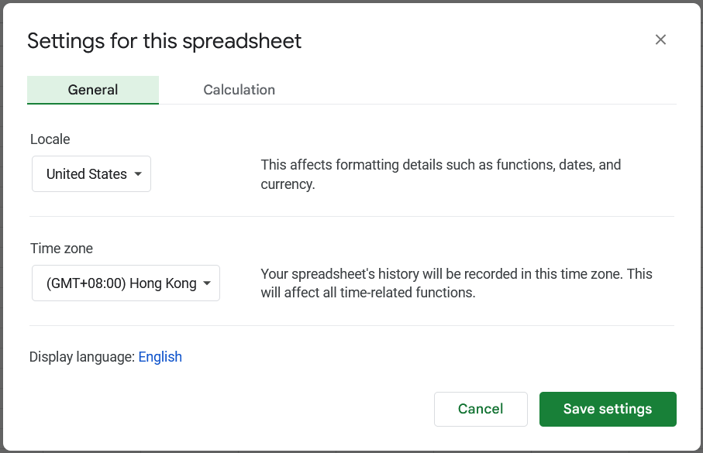The height and width of the screenshot is (453, 703).
Task: Click the Time zone field label
Action: tap(61, 249)
